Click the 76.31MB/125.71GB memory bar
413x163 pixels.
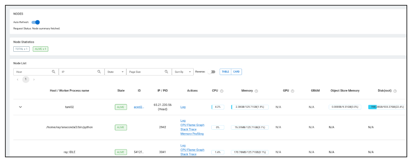click(250, 127)
